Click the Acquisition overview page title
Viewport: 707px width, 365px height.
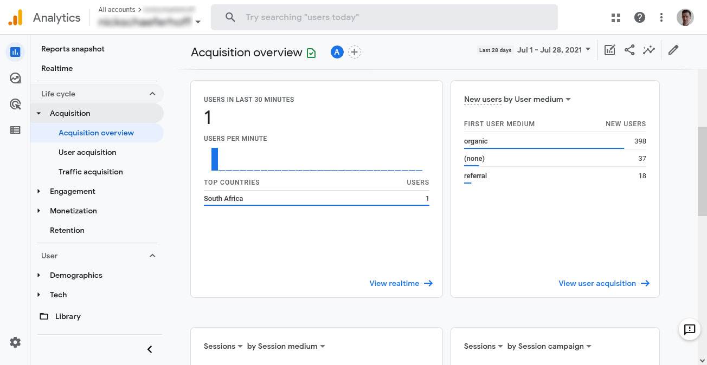coord(247,53)
